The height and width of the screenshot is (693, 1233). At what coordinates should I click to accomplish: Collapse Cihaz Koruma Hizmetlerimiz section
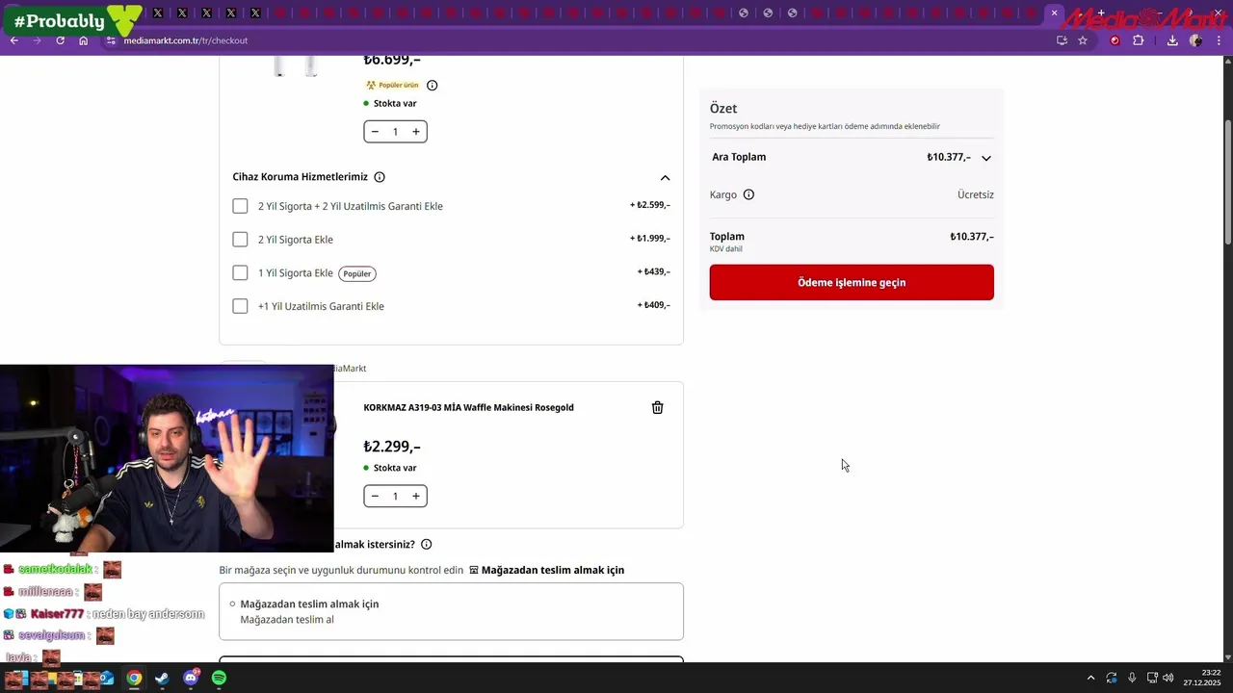(665, 178)
